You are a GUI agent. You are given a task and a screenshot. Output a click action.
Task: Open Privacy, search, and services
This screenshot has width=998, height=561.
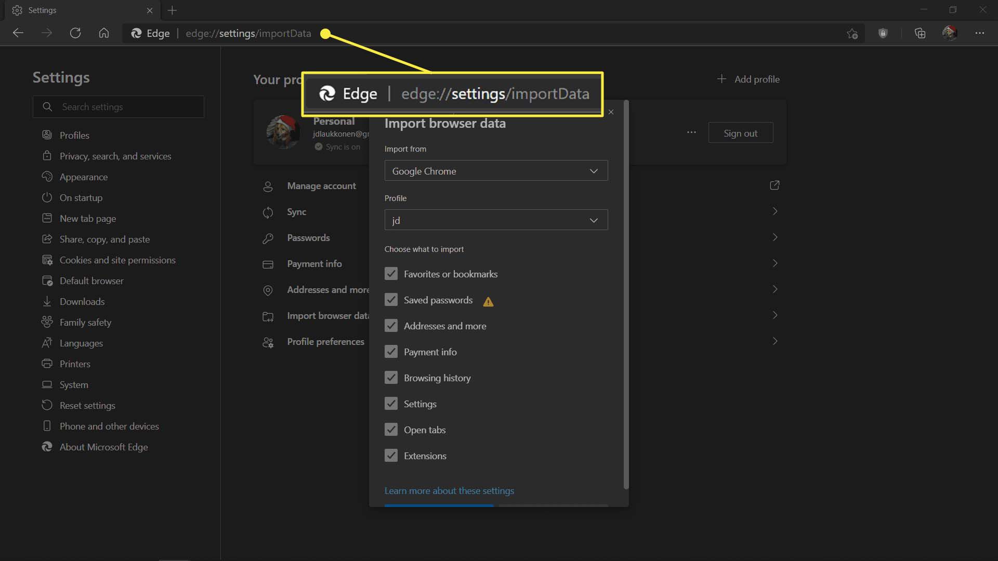click(x=115, y=155)
